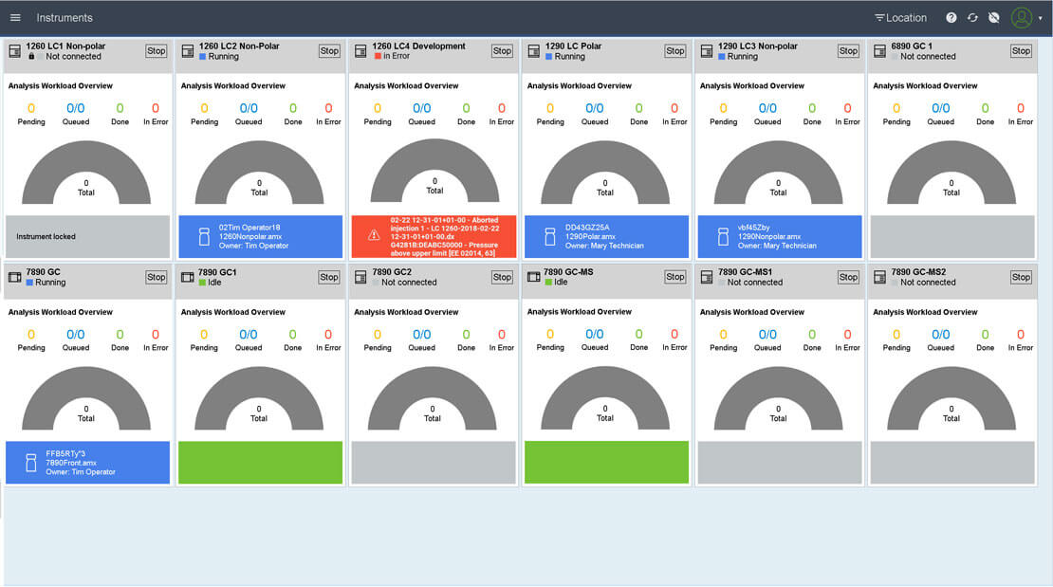This screenshot has width=1053, height=587.
Task: Open the hamburger navigation menu
Action: pyautogui.click(x=15, y=17)
